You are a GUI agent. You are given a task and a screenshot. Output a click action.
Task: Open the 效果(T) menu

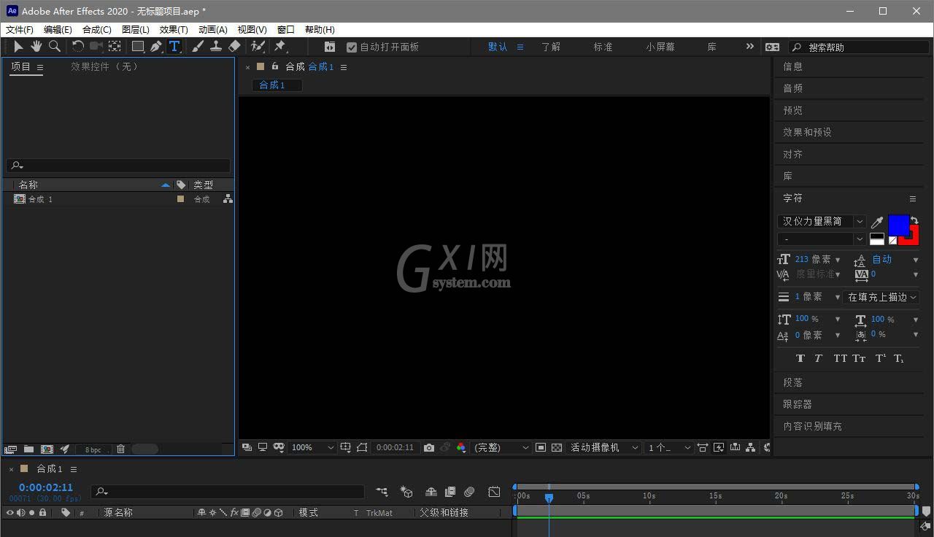click(x=174, y=30)
